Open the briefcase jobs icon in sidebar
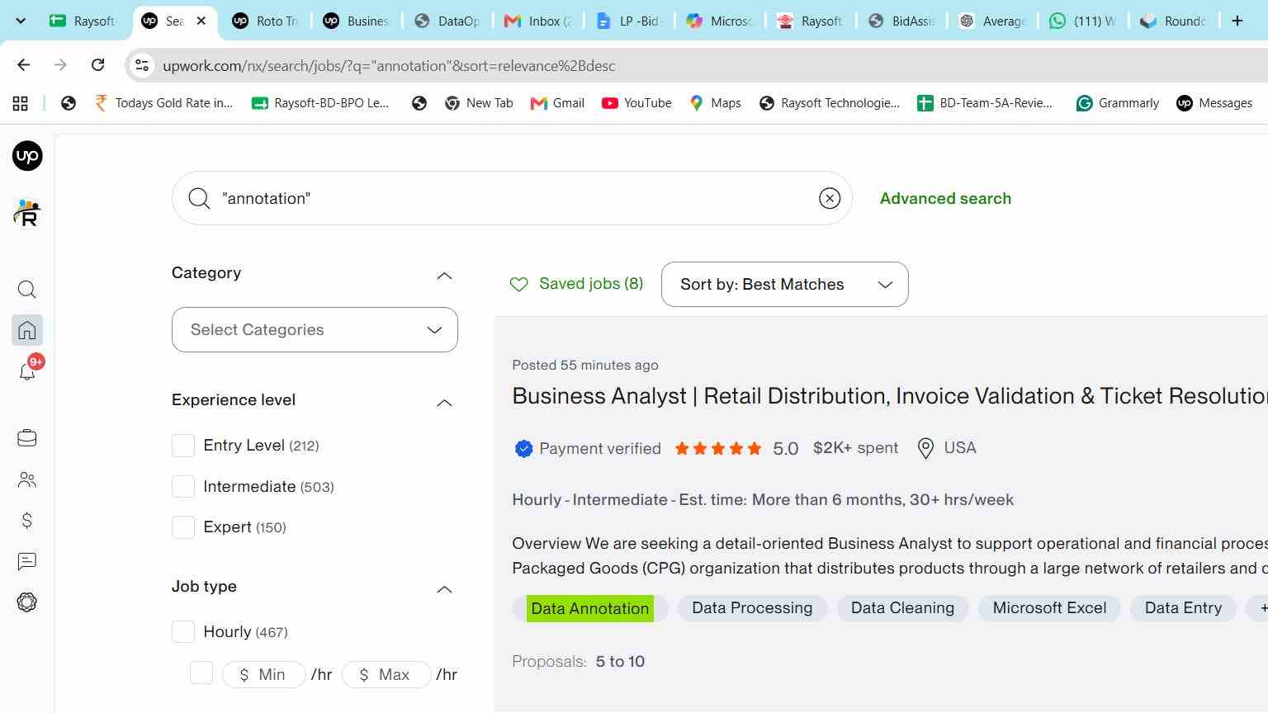Screen dimensions: 1268x713 coord(27,438)
